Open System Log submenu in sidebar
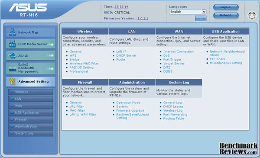This screenshot has height=158, width=260. coord(31,133)
